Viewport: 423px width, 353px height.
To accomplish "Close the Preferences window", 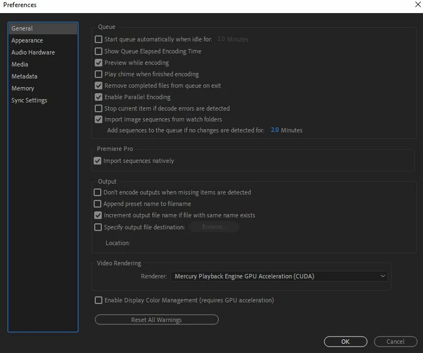I will coord(418,4).
